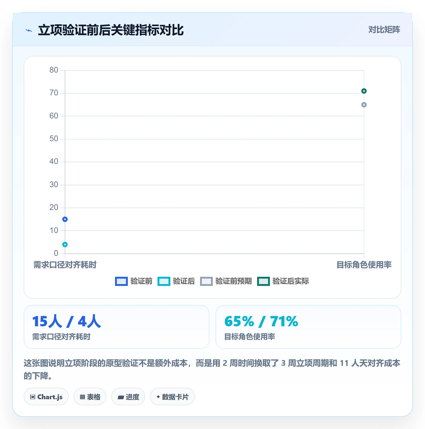425x429 pixels.
Task: Click the y-axis tick label 80
Action: (x=54, y=70)
